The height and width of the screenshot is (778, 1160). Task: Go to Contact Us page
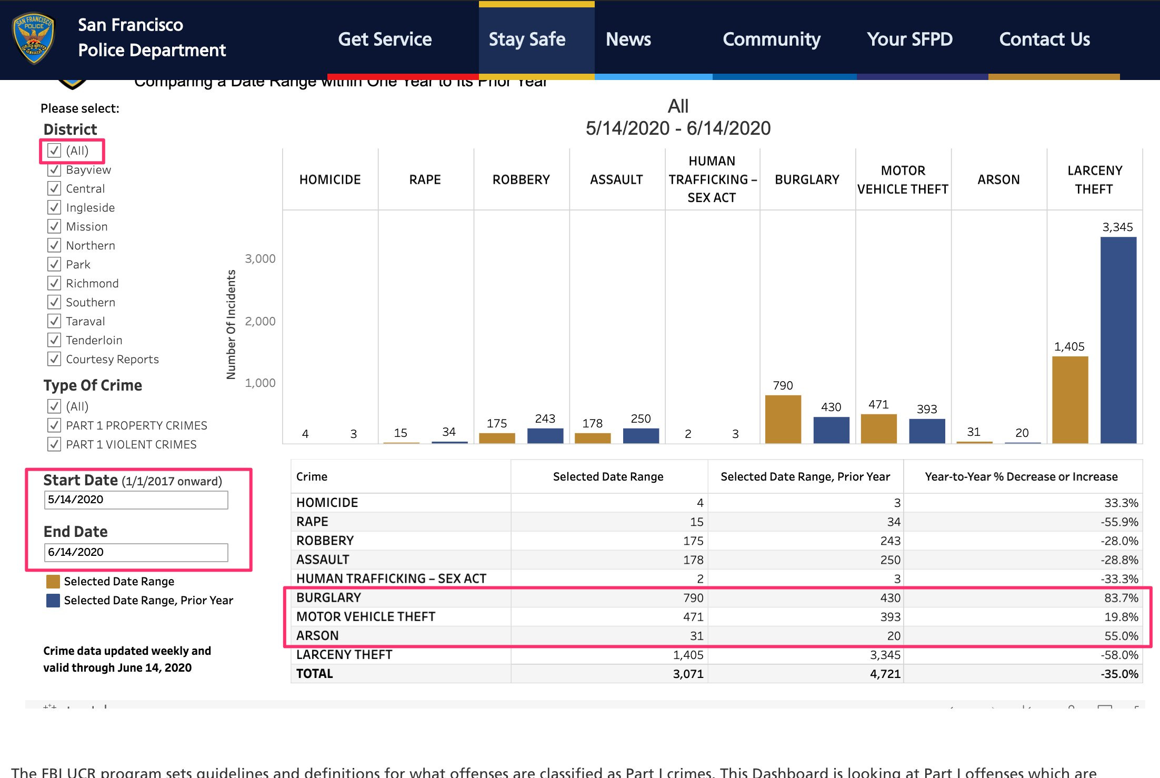(x=1044, y=39)
